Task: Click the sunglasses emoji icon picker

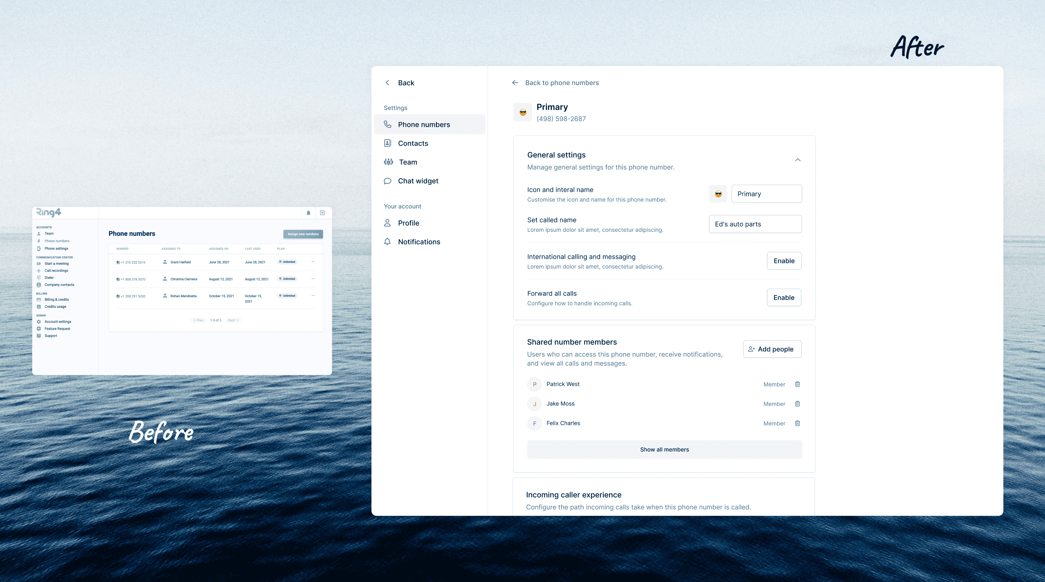Action: 718,194
